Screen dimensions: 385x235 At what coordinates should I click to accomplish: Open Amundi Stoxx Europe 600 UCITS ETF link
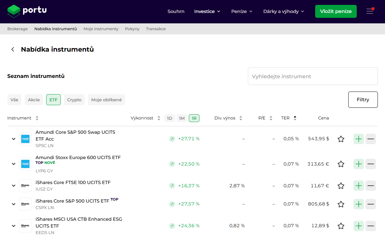tap(78, 157)
